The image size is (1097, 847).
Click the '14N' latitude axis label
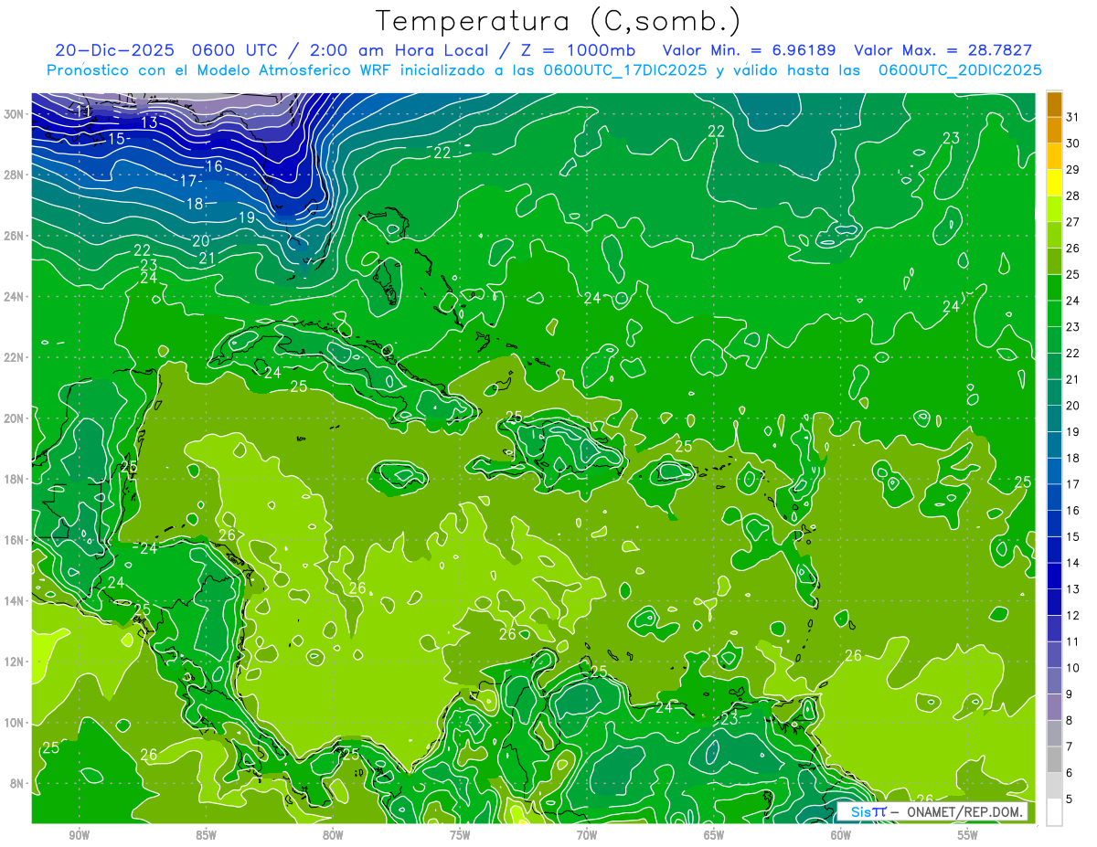(x=16, y=601)
